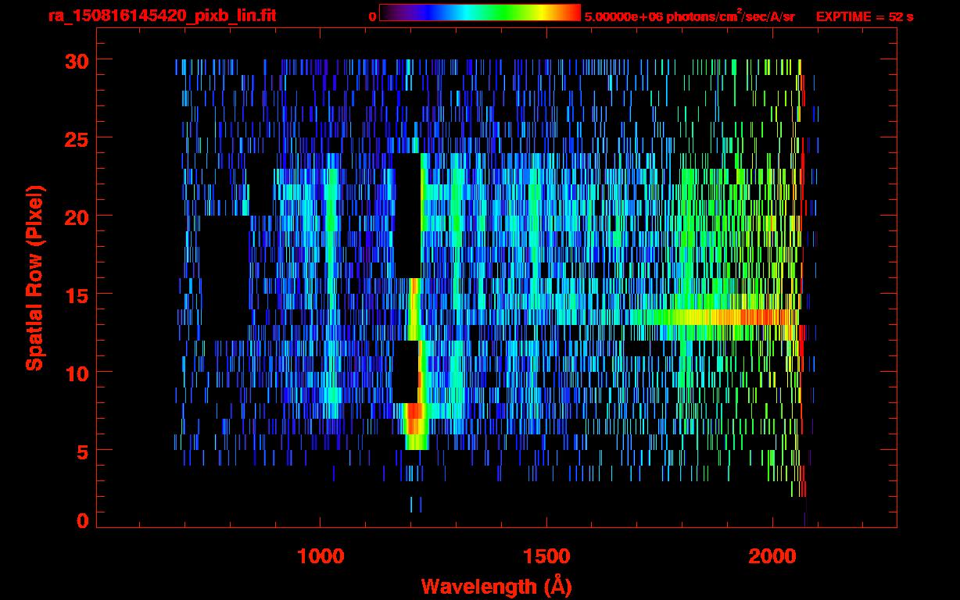Click the rainbow color scale bar
The image size is (960, 600).
480,12
